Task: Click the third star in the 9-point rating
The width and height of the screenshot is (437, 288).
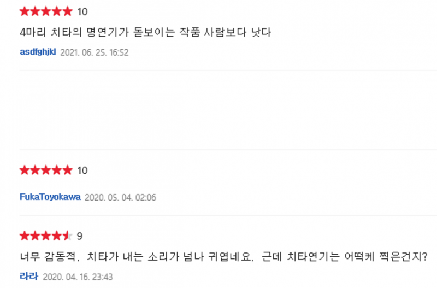Action: tap(46, 236)
